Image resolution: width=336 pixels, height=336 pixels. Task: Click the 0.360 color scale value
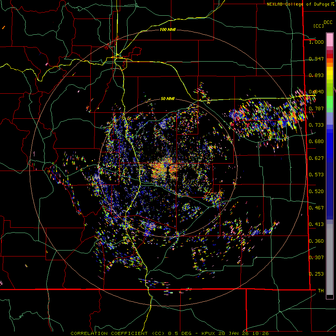point(316,241)
